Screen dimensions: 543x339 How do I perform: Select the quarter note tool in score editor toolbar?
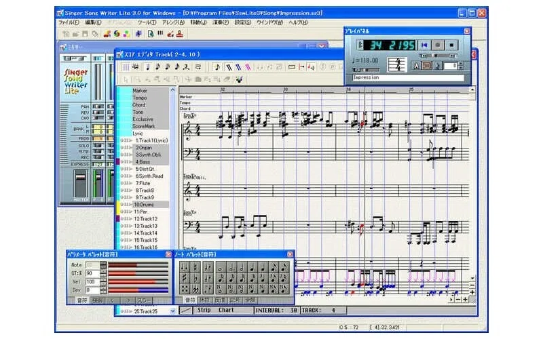[148, 66]
